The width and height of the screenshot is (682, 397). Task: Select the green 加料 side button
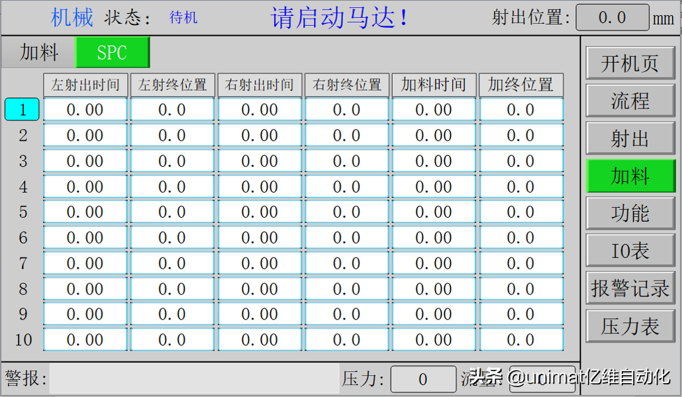630,176
